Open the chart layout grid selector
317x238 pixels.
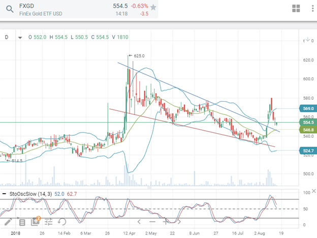(x=296, y=9)
